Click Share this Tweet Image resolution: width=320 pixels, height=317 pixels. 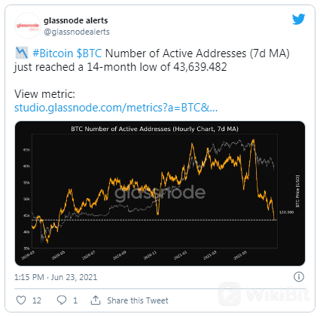click(138, 300)
